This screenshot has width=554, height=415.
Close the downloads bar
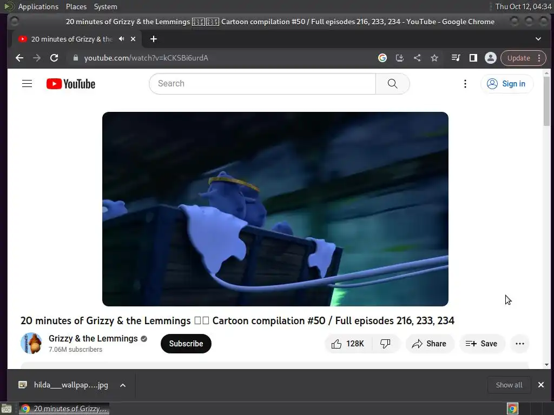coord(541,385)
